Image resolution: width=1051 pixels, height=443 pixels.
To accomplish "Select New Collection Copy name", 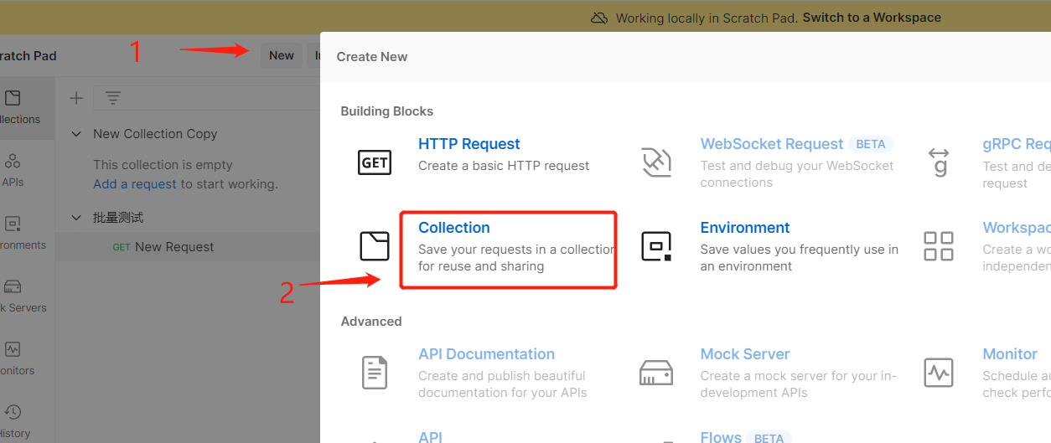I will [155, 134].
